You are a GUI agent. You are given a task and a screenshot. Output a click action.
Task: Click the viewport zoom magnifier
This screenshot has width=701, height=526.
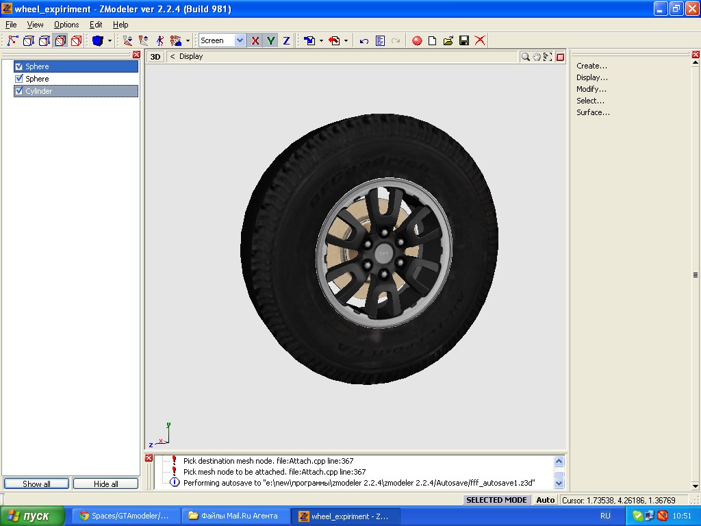coord(525,57)
